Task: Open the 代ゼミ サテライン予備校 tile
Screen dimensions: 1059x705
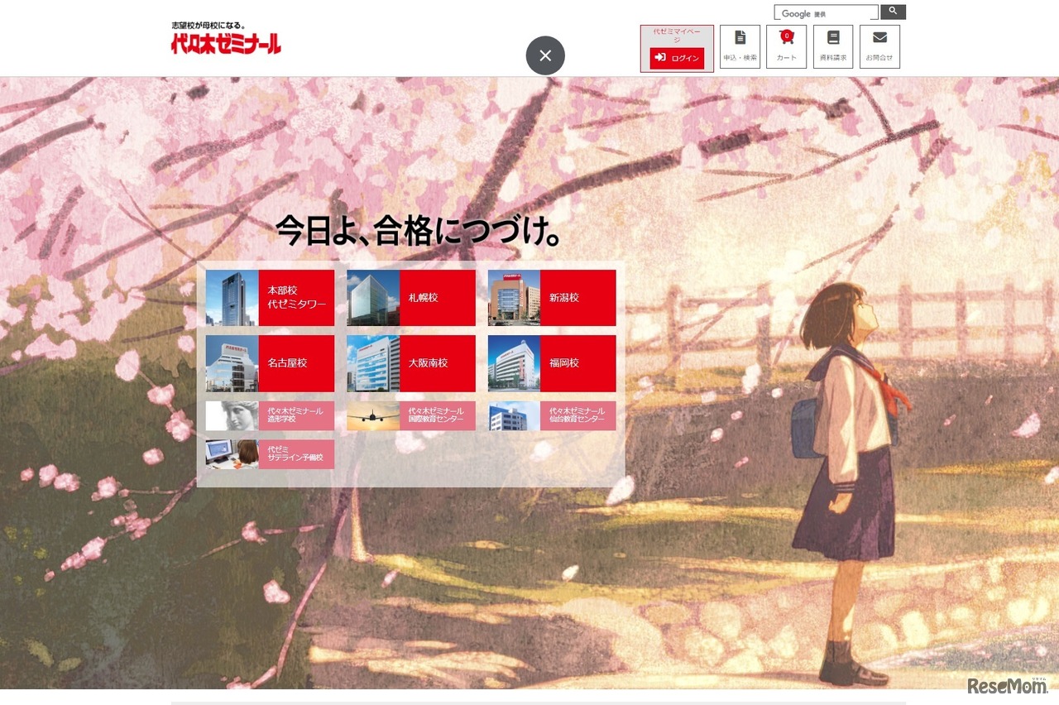Action: click(270, 454)
